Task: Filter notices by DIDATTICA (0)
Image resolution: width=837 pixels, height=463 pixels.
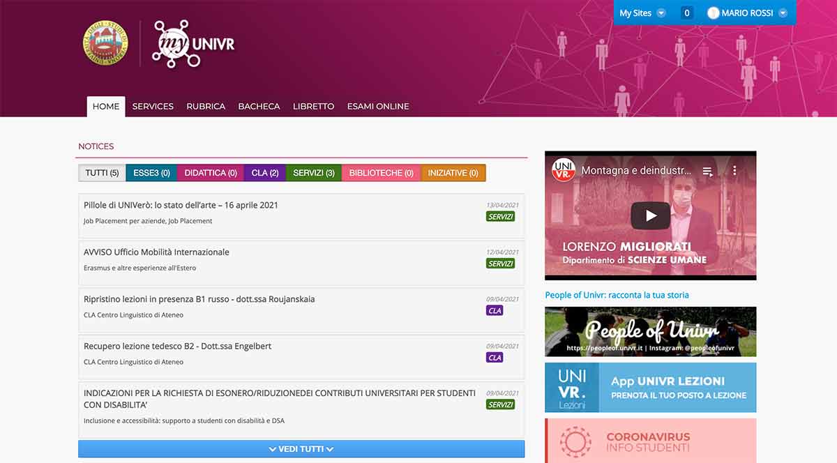Action: pyautogui.click(x=211, y=173)
